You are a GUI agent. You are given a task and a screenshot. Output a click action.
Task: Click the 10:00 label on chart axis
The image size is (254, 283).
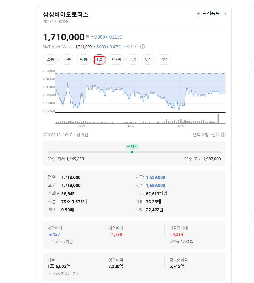[x=81, y=126]
